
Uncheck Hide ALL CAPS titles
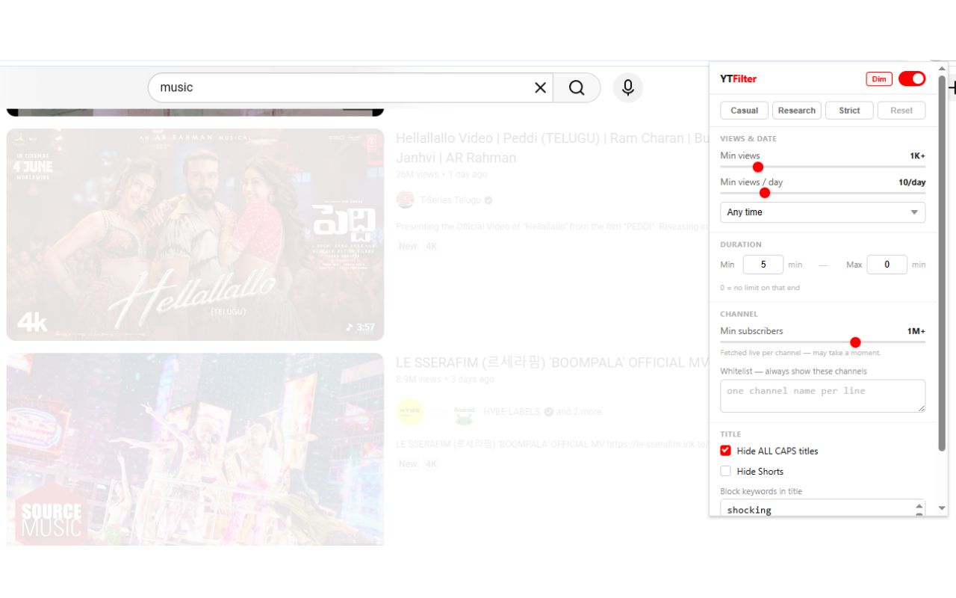pyautogui.click(x=725, y=451)
